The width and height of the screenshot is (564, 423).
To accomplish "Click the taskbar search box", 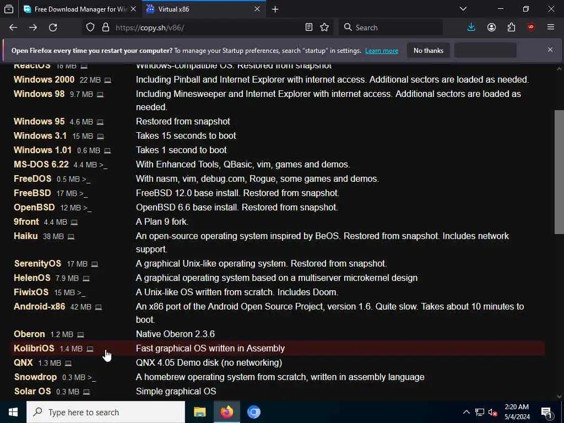I will [x=106, y=412].
